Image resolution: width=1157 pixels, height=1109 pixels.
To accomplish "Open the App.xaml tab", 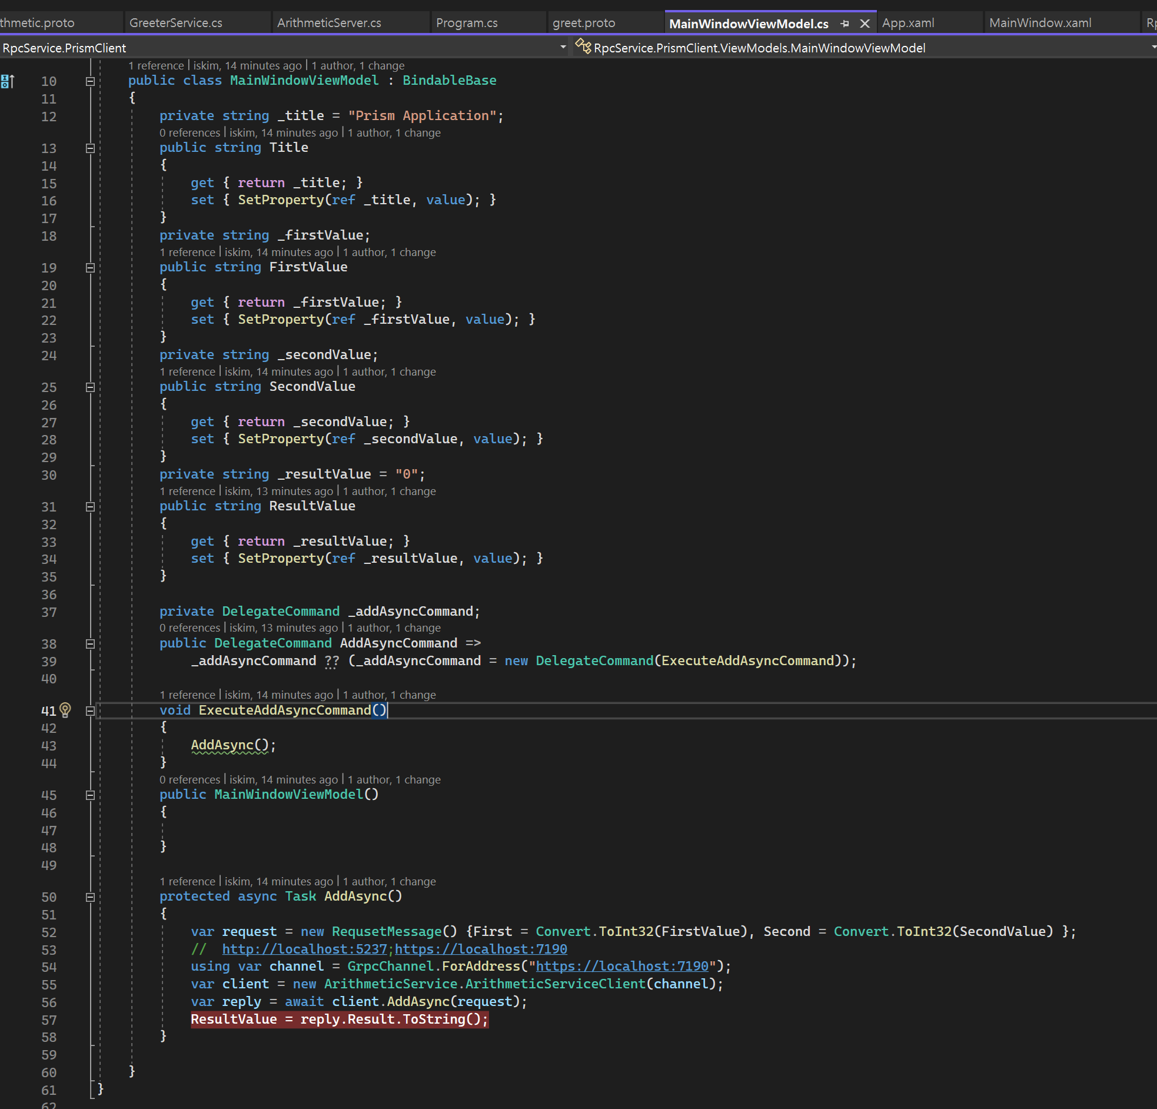I will pyautogui.click(x=908, y=23).
